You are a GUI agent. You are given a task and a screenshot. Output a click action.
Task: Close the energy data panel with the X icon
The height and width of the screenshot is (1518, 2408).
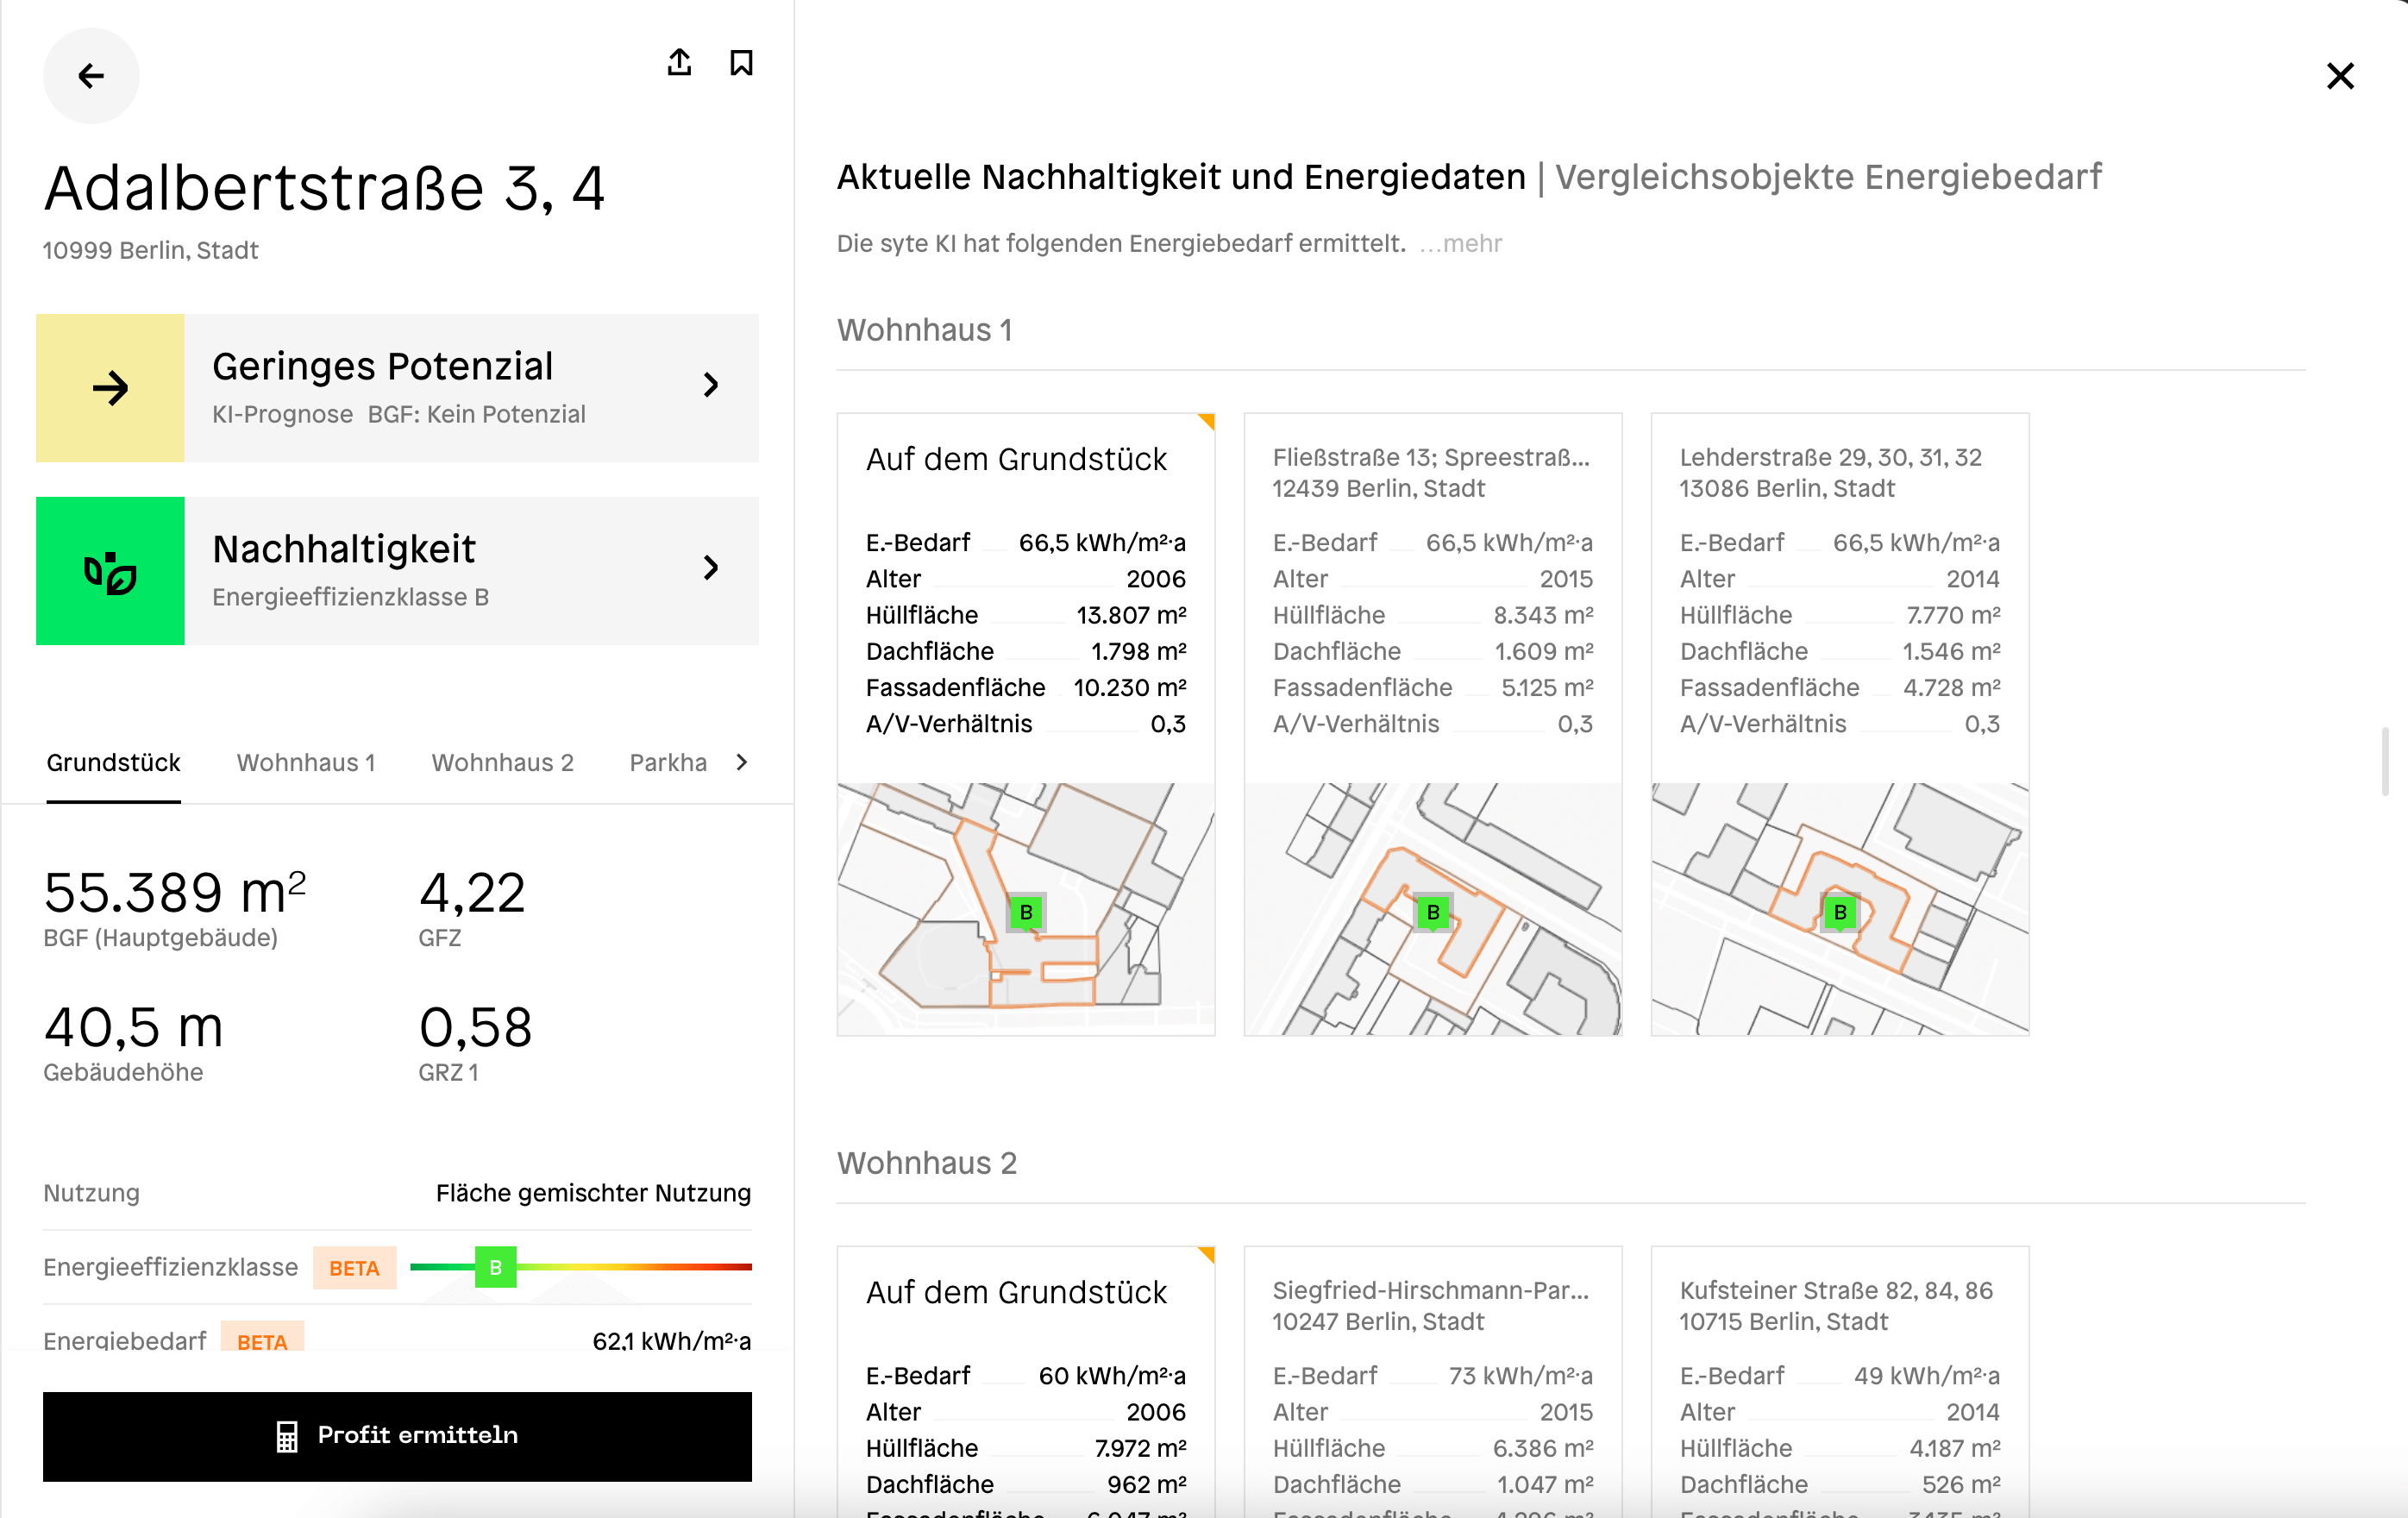click(2340, 76)
